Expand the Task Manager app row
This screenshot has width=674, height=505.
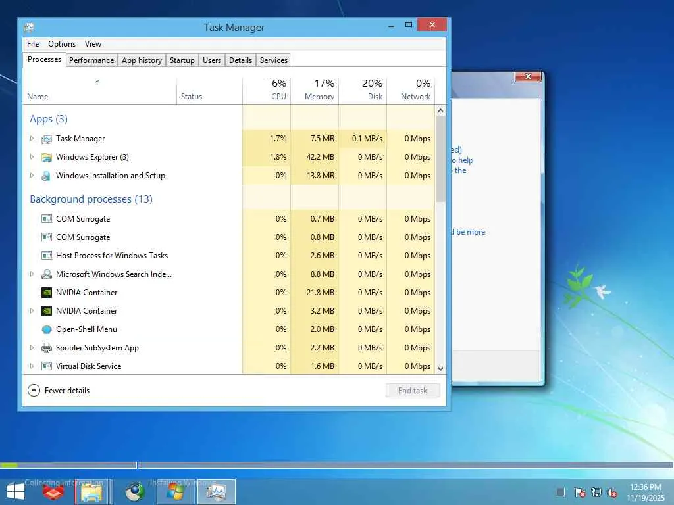coord(32,139)
